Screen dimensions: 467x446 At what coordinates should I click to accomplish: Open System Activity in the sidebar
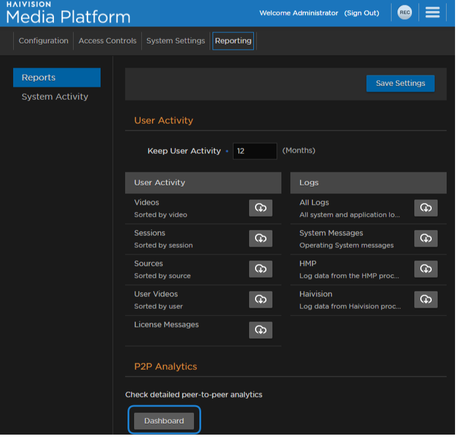click(55, 96)
